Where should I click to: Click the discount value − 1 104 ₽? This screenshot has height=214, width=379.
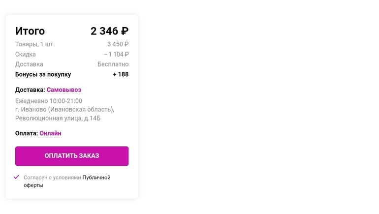[116, 55]
